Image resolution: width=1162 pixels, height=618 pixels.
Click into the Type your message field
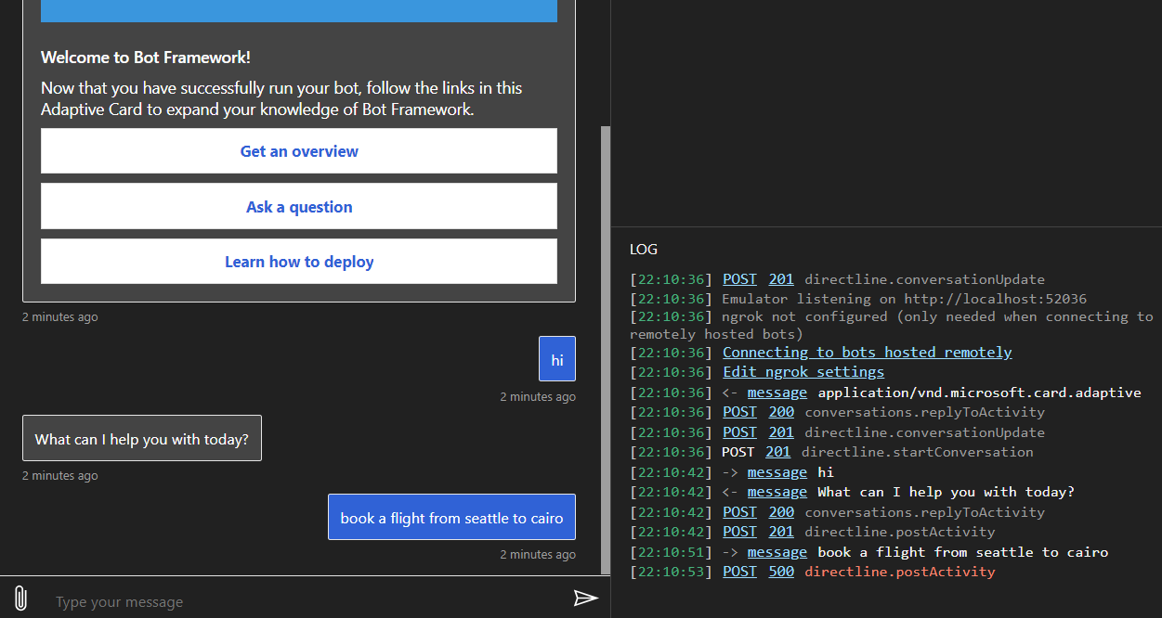pos(307,601)
